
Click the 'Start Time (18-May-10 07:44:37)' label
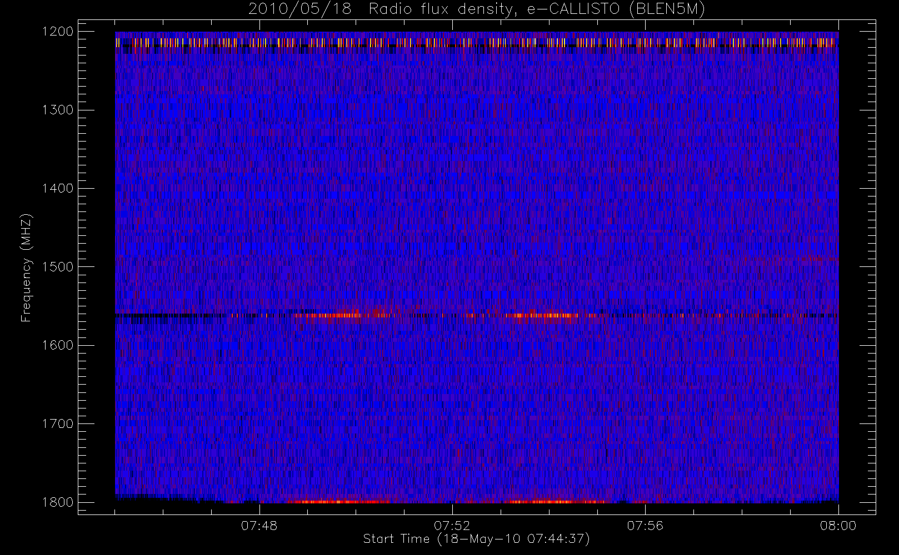click(x=476, y=539)
